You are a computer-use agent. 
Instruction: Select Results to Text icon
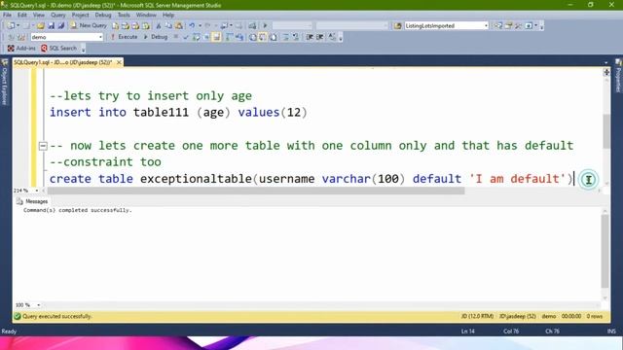(252, 37)
